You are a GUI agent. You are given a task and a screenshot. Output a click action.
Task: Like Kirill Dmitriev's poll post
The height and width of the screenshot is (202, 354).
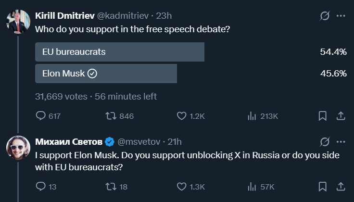coord(181,116)
